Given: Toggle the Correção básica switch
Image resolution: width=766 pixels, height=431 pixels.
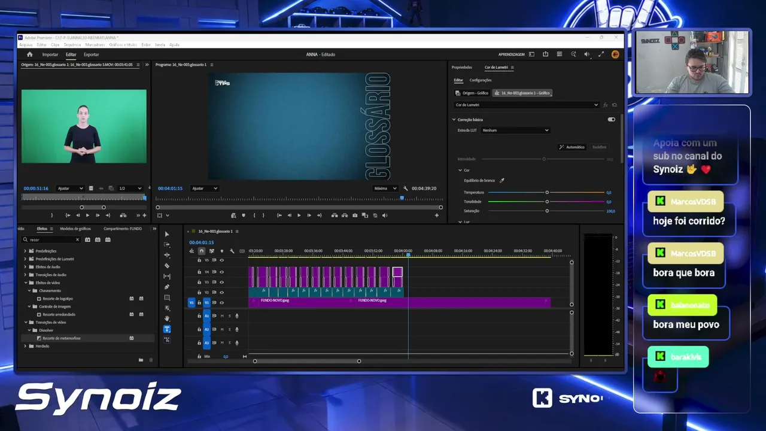Looking at the screenshot, I should tap(611, 120).
